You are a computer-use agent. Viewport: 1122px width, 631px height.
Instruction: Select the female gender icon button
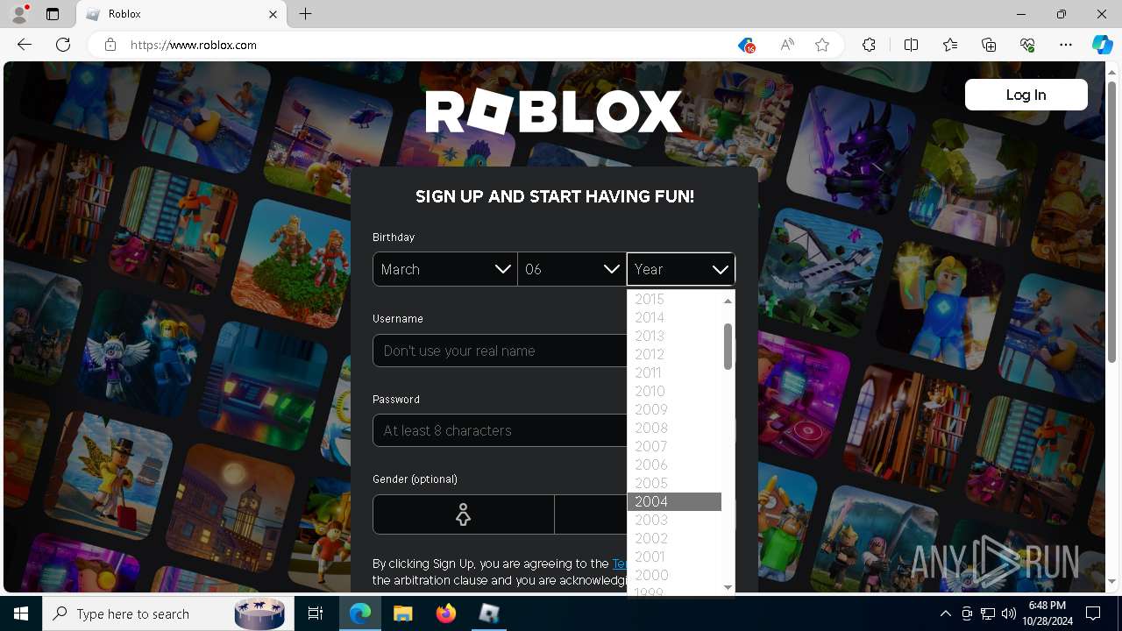click(x=464, y=514)
